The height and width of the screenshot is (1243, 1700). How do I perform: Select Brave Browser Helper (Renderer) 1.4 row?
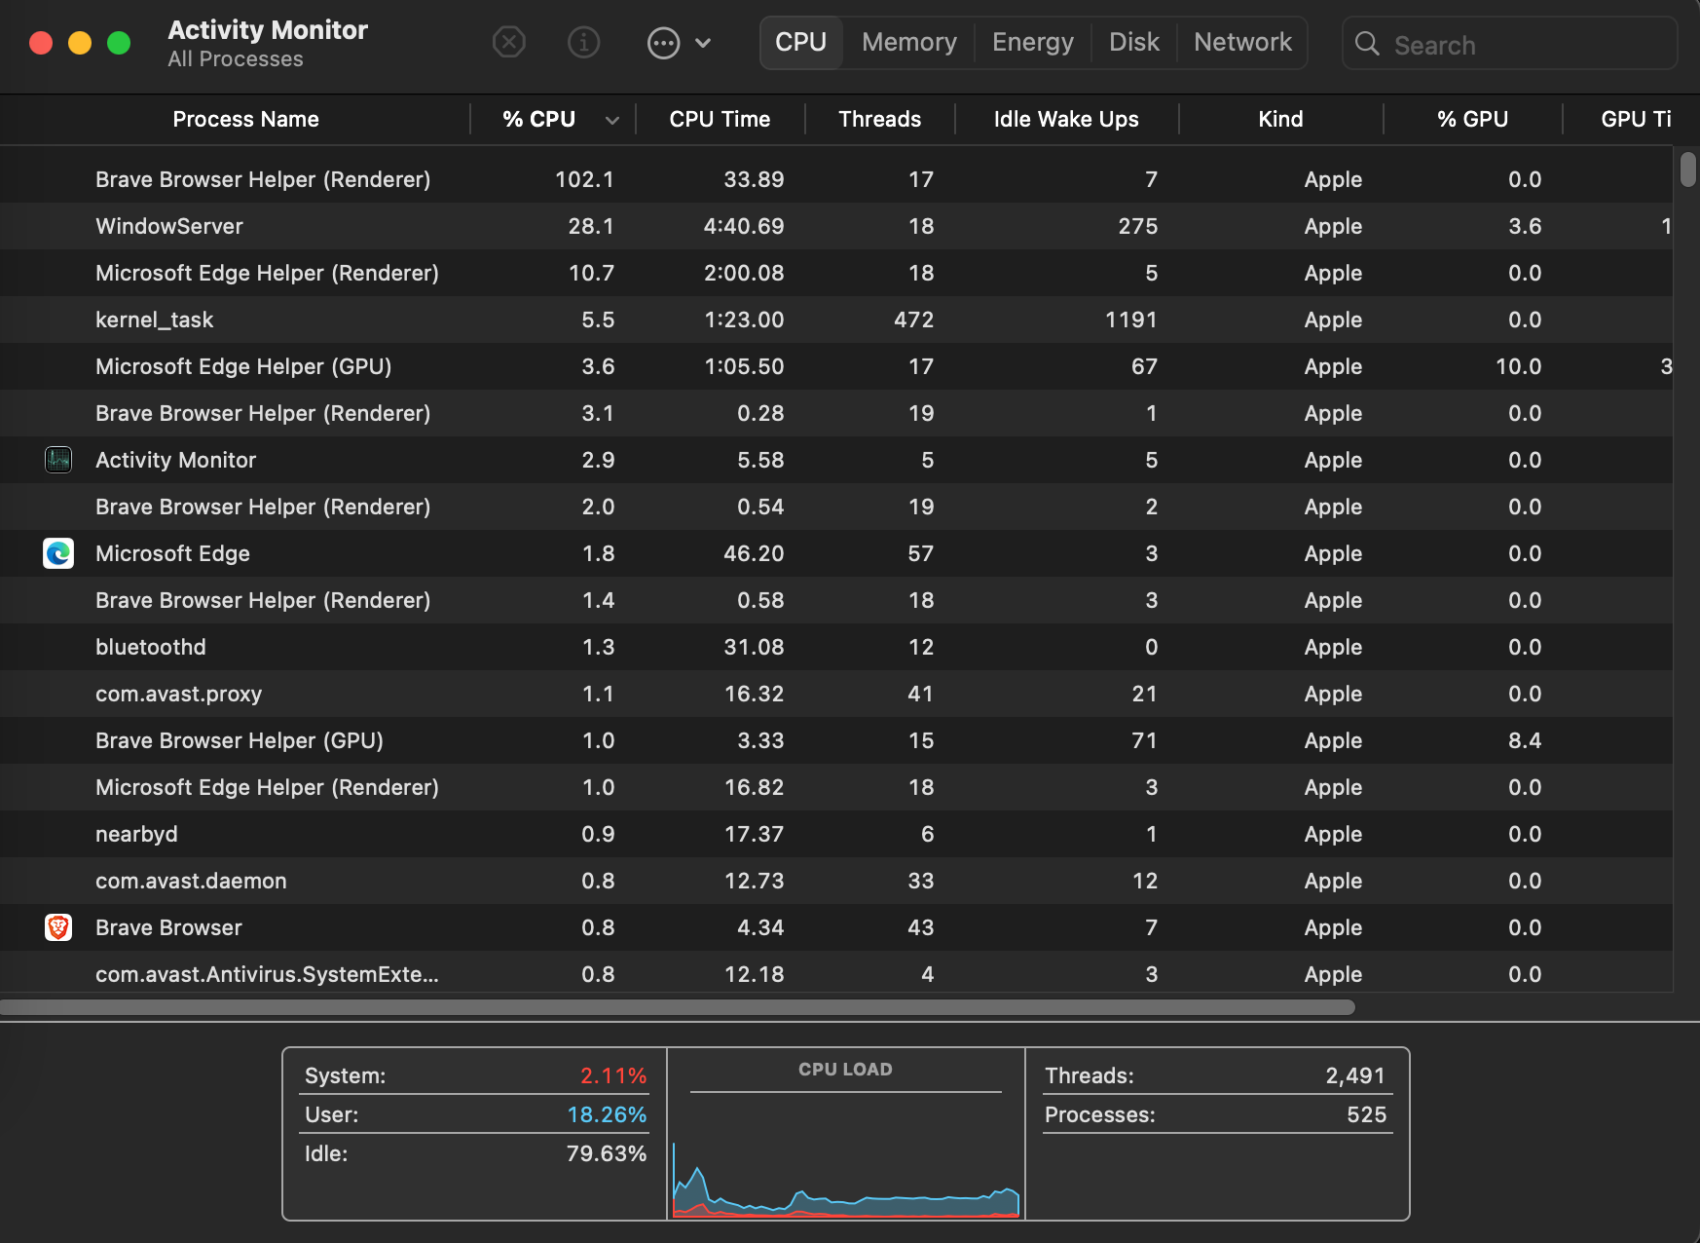836,600
